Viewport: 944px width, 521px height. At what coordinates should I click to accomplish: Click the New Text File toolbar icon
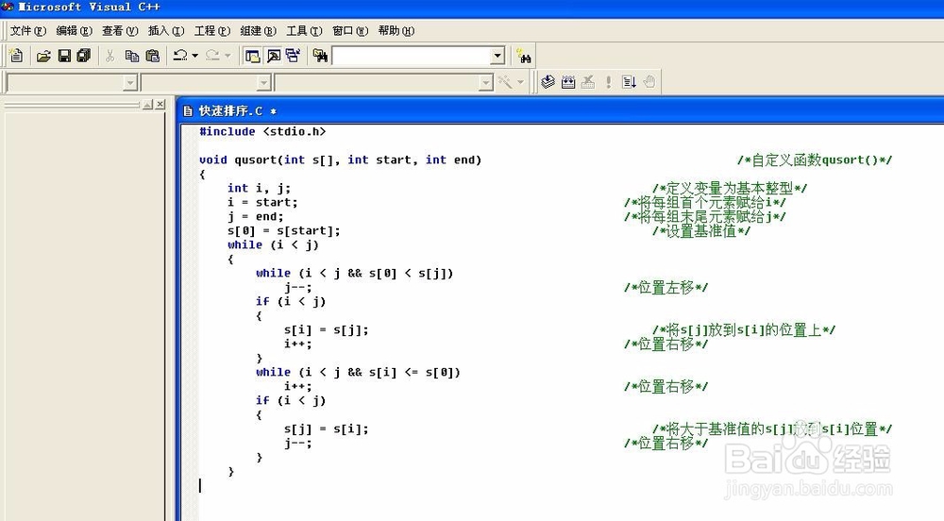pos(16,56)
